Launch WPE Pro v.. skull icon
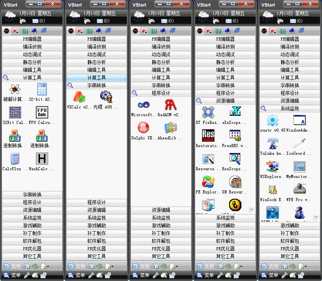This screenshot has width=322, height=281. tap(299, 189)
